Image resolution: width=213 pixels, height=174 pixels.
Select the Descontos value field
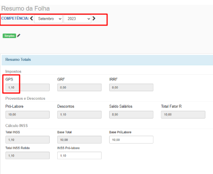click(79, 115)
